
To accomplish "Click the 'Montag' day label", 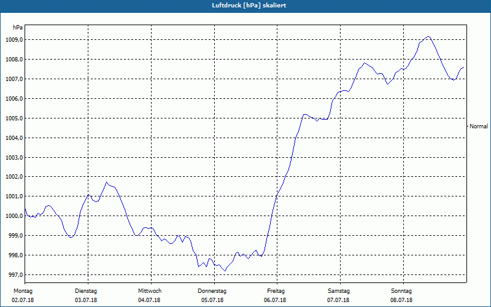I will coord(23,291).
